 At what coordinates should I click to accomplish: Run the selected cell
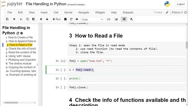point(57,19)
